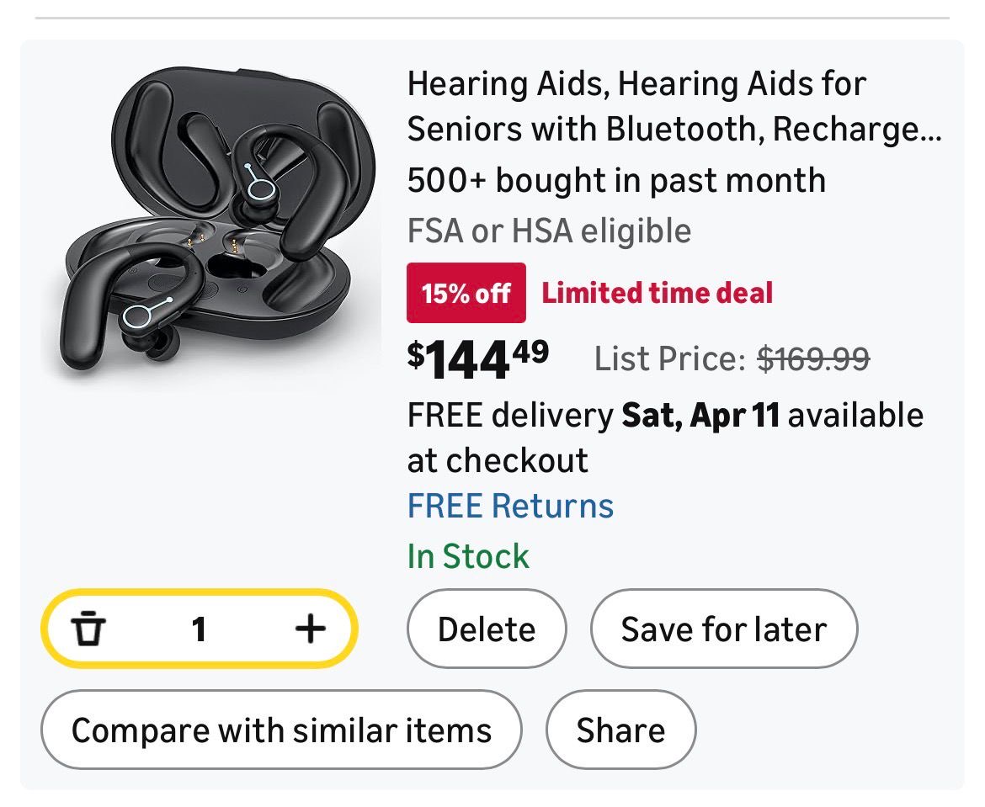Image resolution: width=985 pixels, height=807 pixels.
Task: Open the Hearing Aids for Seniors title
Action: [674, 106]
